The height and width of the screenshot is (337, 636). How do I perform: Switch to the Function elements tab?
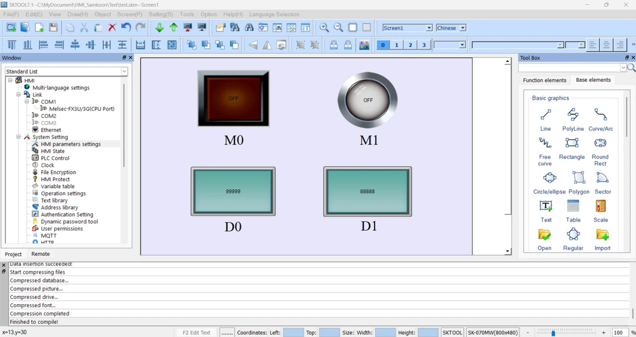544,80
